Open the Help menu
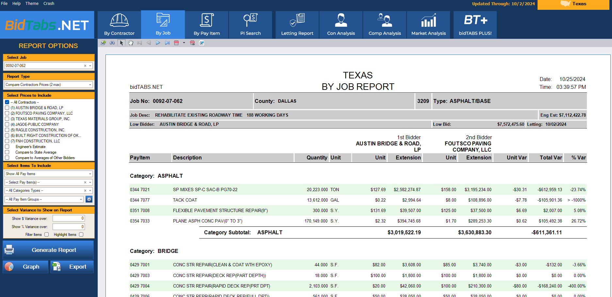612x297 pixels. point(16,4)
